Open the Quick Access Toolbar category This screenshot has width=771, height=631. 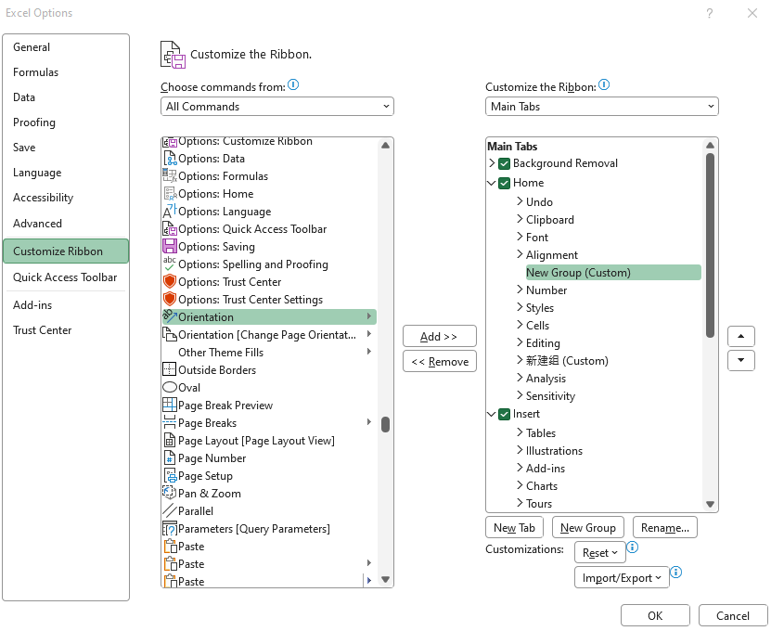coord(66,277)
